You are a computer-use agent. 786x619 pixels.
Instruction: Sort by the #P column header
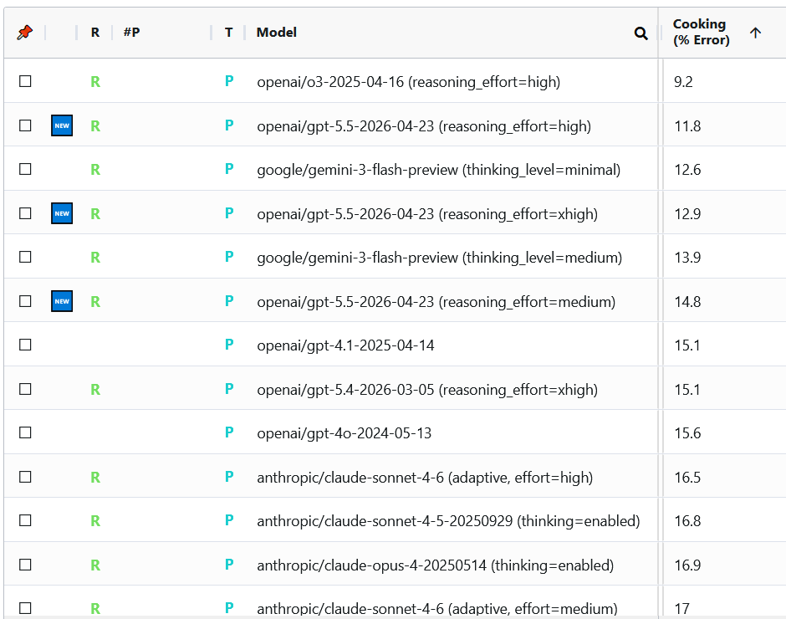tap(132, 33)
